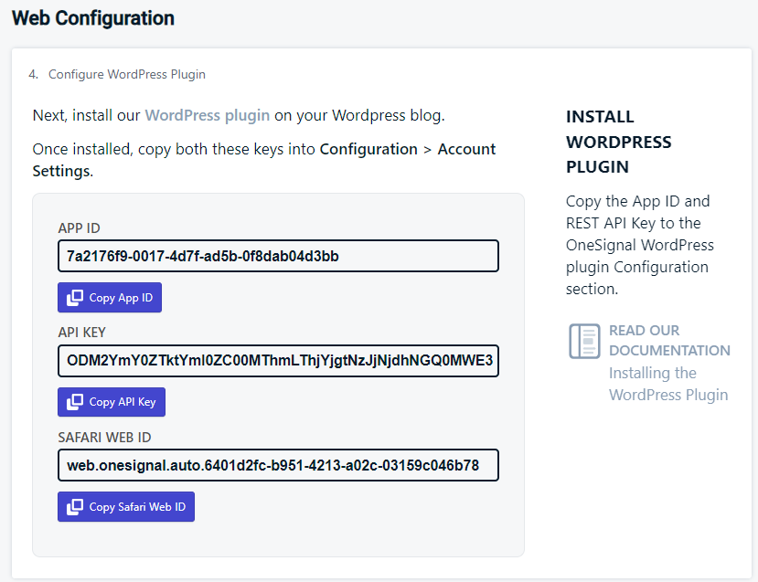Screen dimensions: 758x582
Task: Click the Configure WordPress Plugin step title
Action: tap(127, 74)
